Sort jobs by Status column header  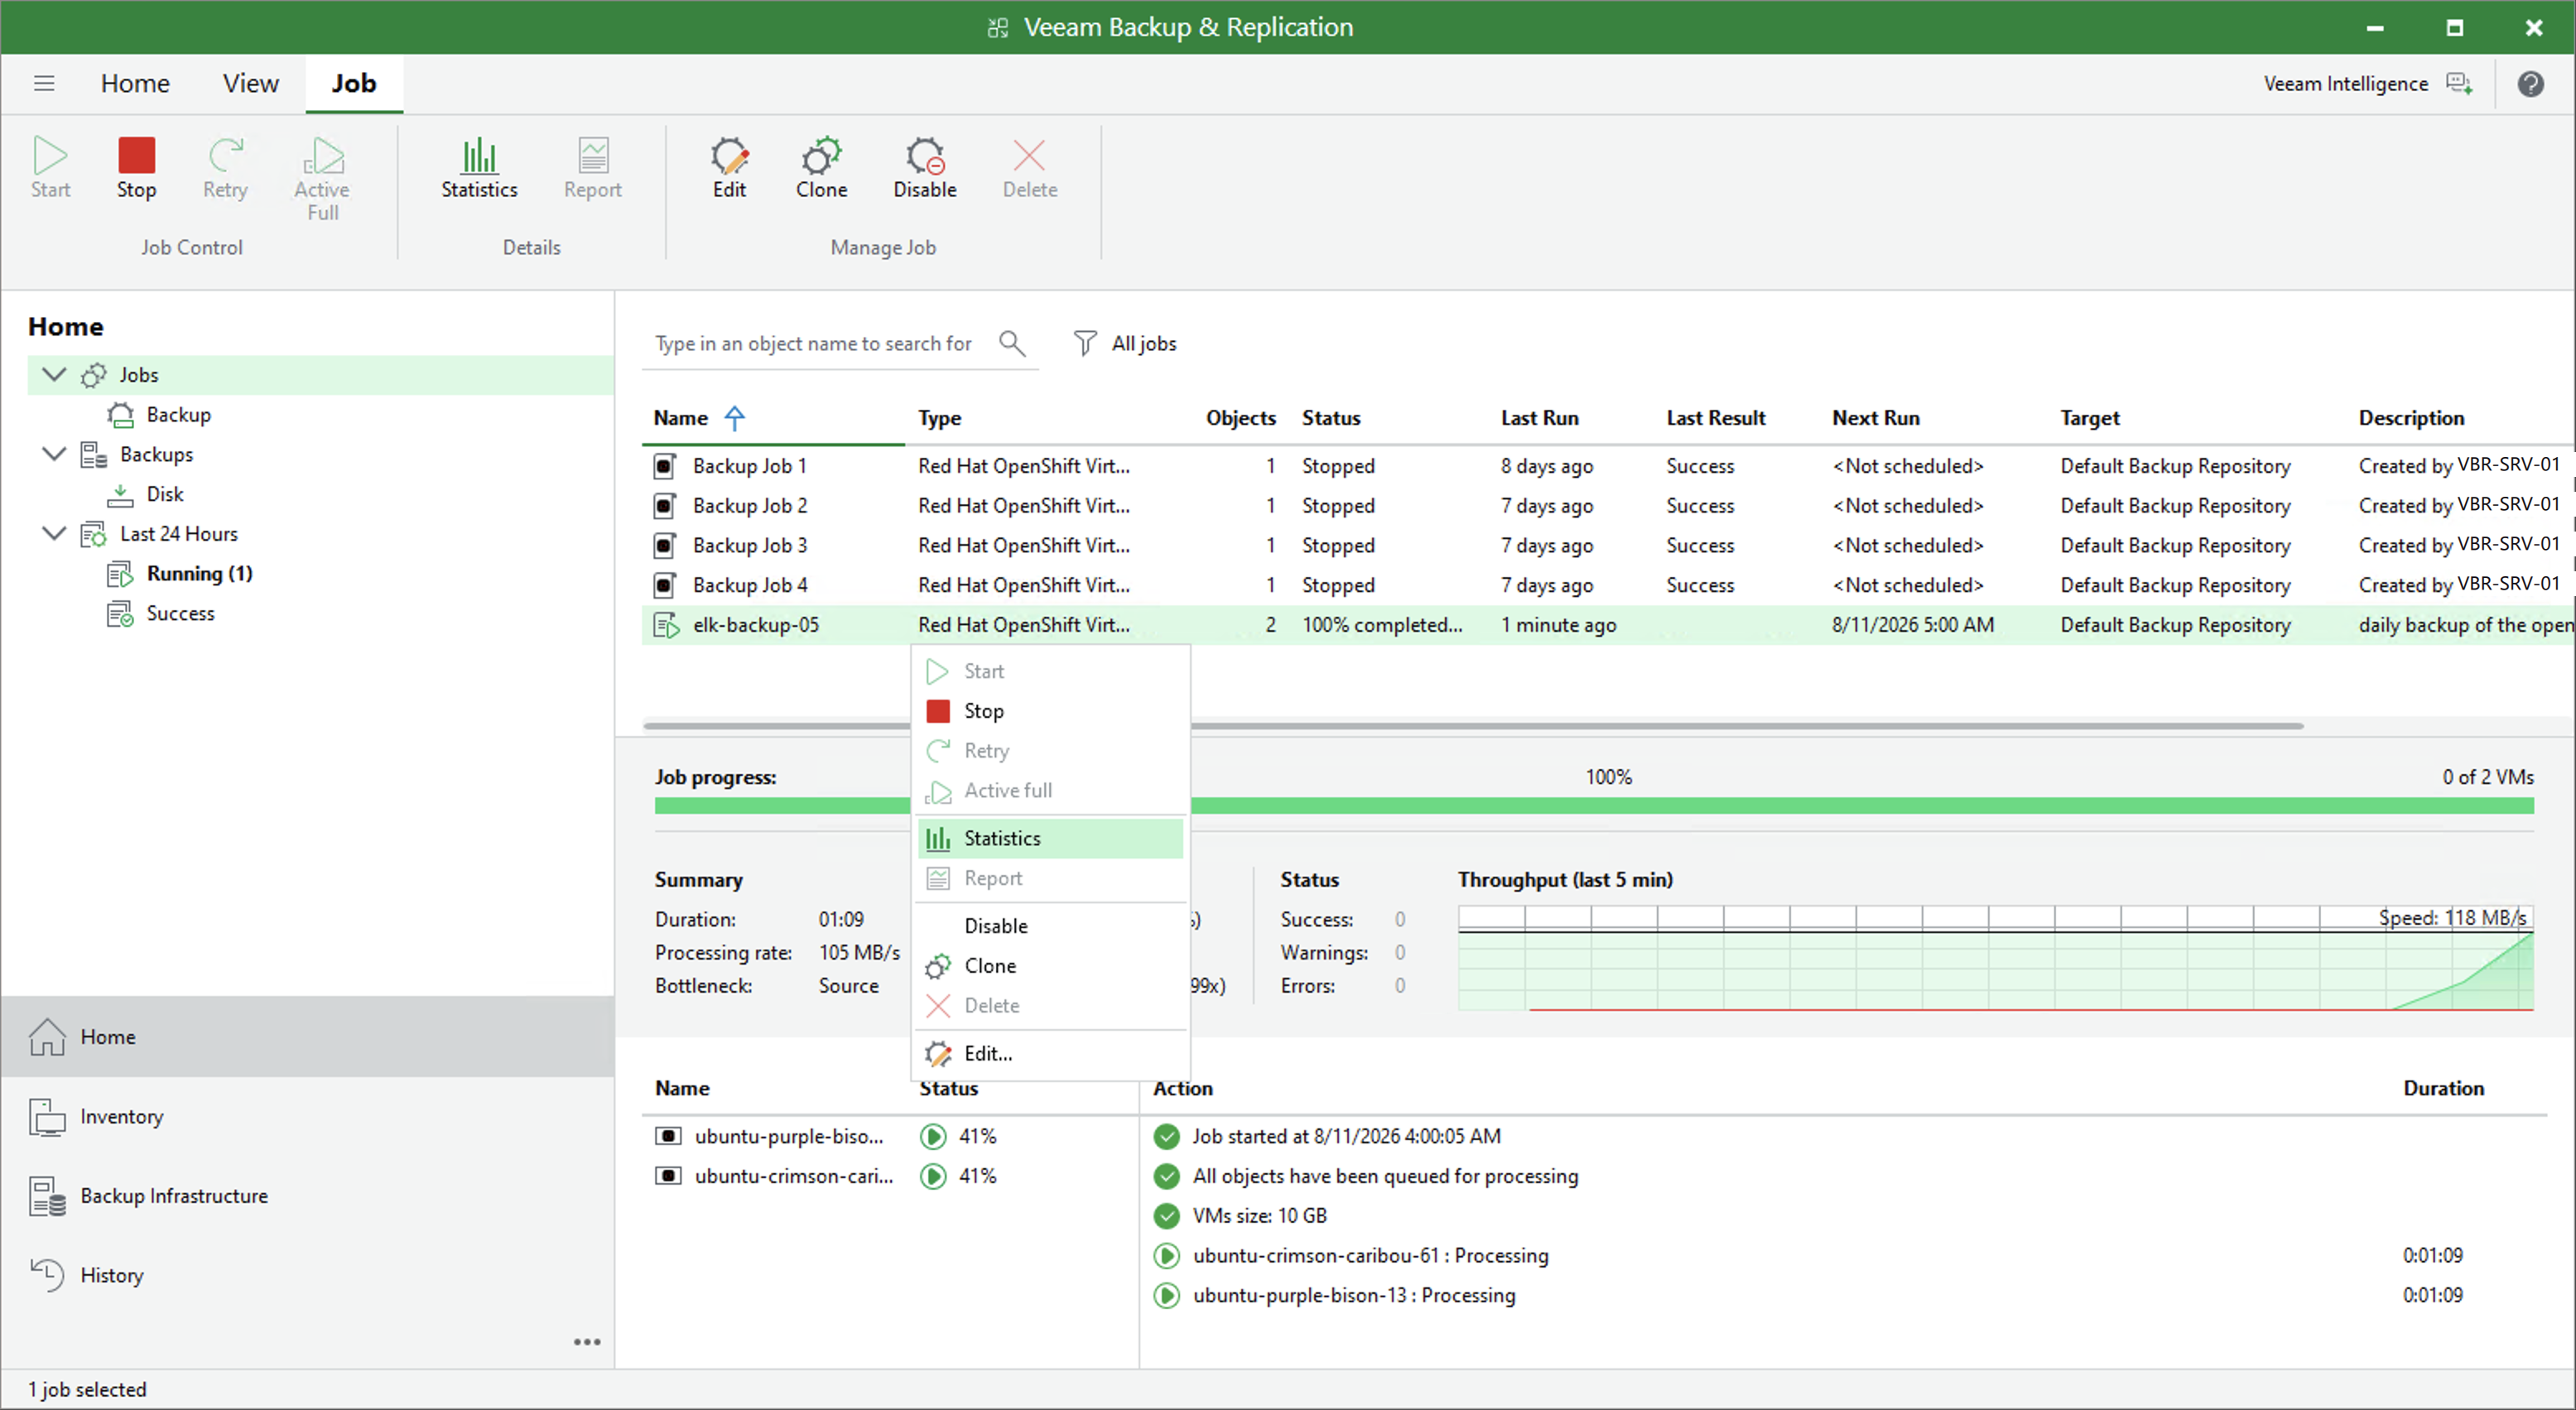tap(1331, 418)
